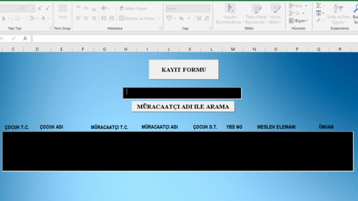Image resolution: width=358 pixels, height=201 pixels.
Task: Open the font size dropdown
Action: tap(33, 9)
